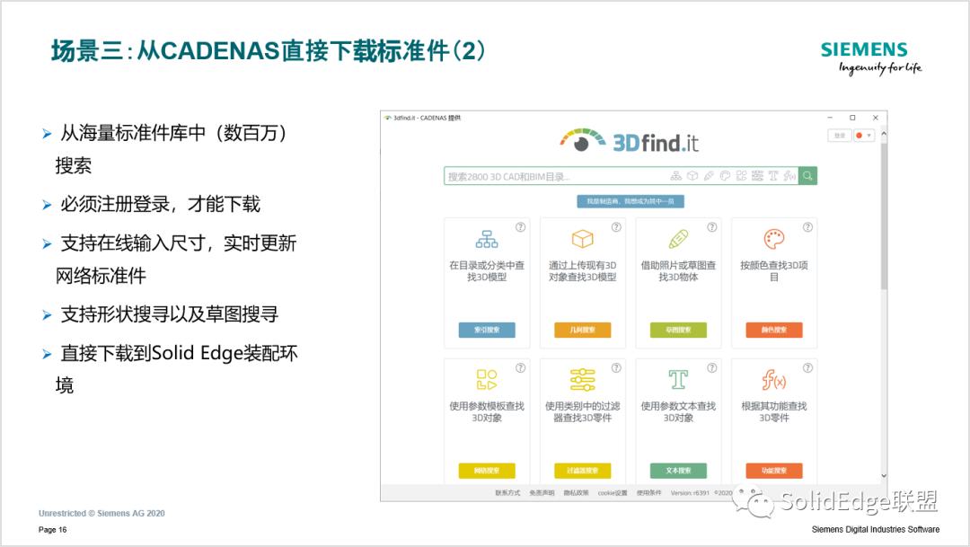This screenshot has height=547, width=970.
Task: Click the text T icon in search bar
Action: pyautogui.click(x=773, y=176)
